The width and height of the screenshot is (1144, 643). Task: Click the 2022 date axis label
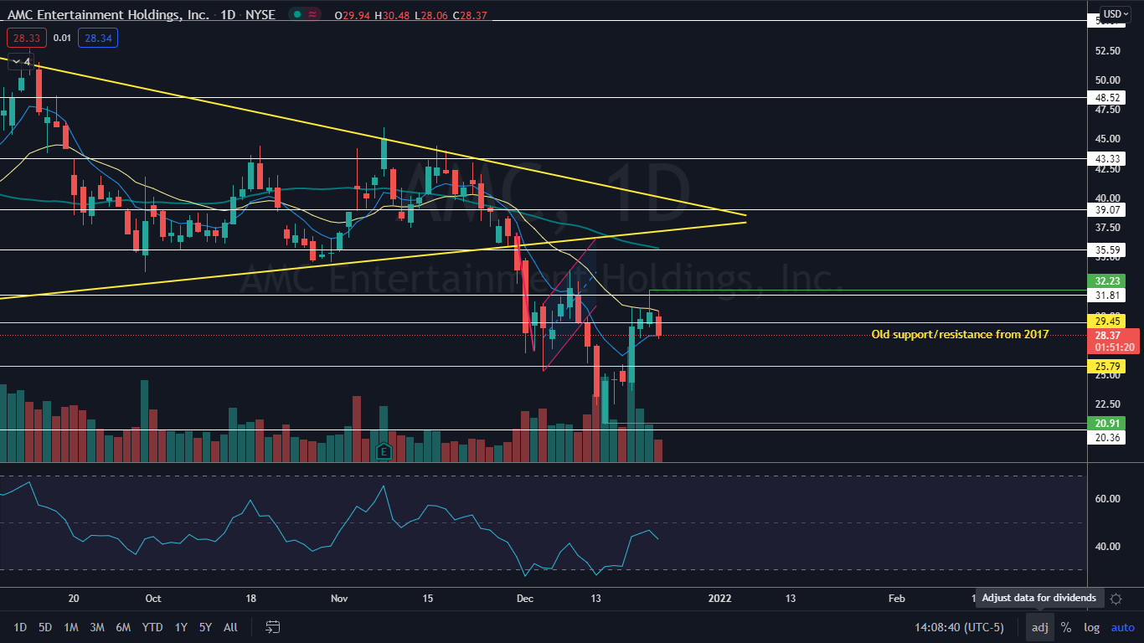(720, 599)
